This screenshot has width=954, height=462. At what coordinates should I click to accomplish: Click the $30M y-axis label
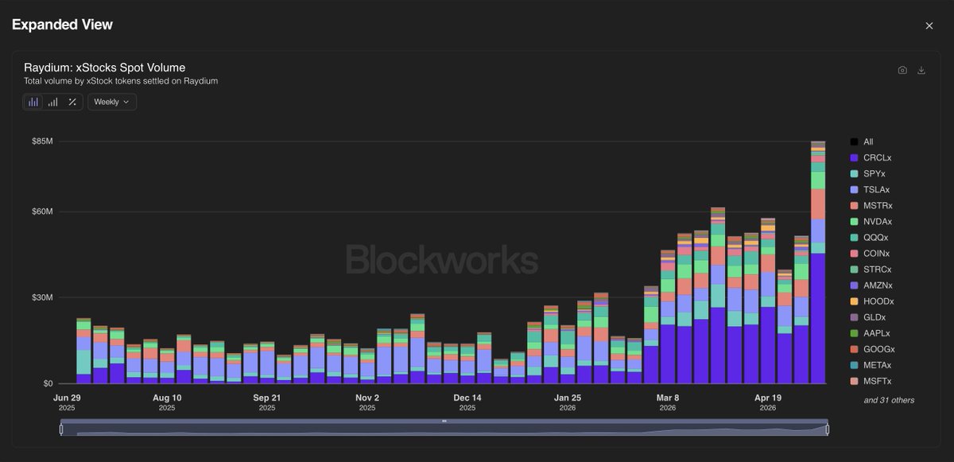tap(42, 297)
